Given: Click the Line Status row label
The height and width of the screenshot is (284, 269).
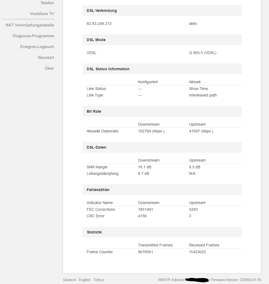Looking at the screenshot, I should (x=96, y=89).
